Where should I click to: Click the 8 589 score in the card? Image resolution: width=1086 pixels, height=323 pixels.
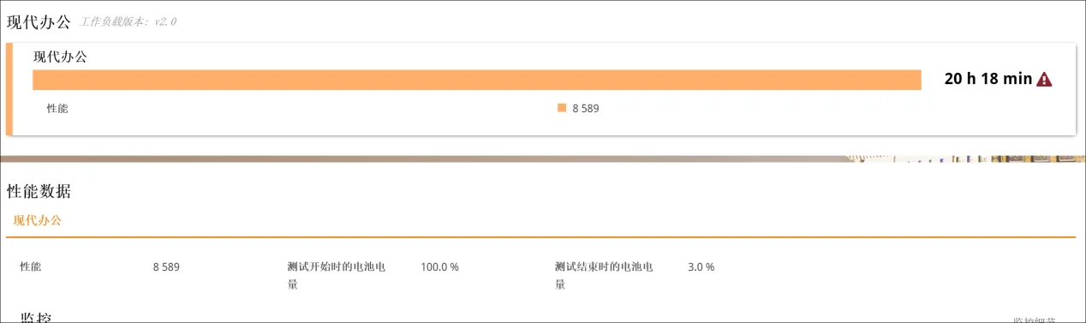(586, 109)
